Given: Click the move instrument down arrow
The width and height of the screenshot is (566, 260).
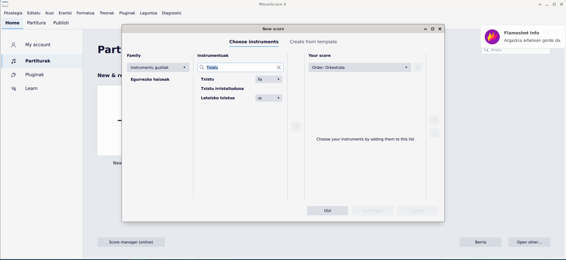Looking at the screenshot, I should tap(435, 133).
